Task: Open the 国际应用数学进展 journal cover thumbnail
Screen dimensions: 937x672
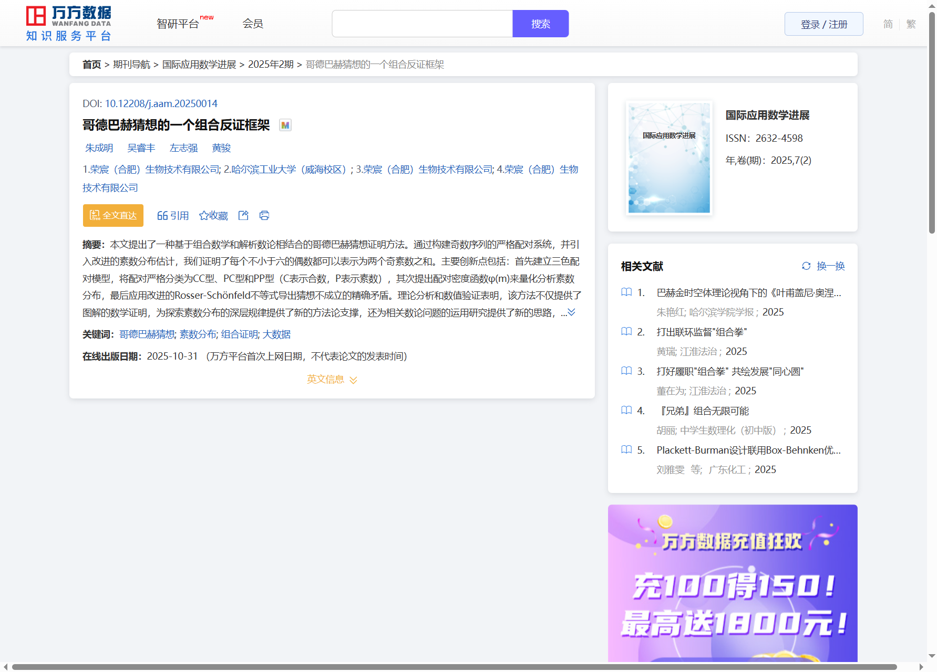Action: pyautogui.click(x=669, y=157)
